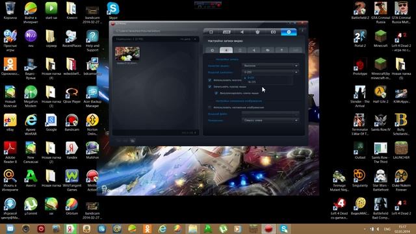The height and width of the screenshot is (234, 416).
Task: Click the red Action! taskbar button
Action: [268, 229]
